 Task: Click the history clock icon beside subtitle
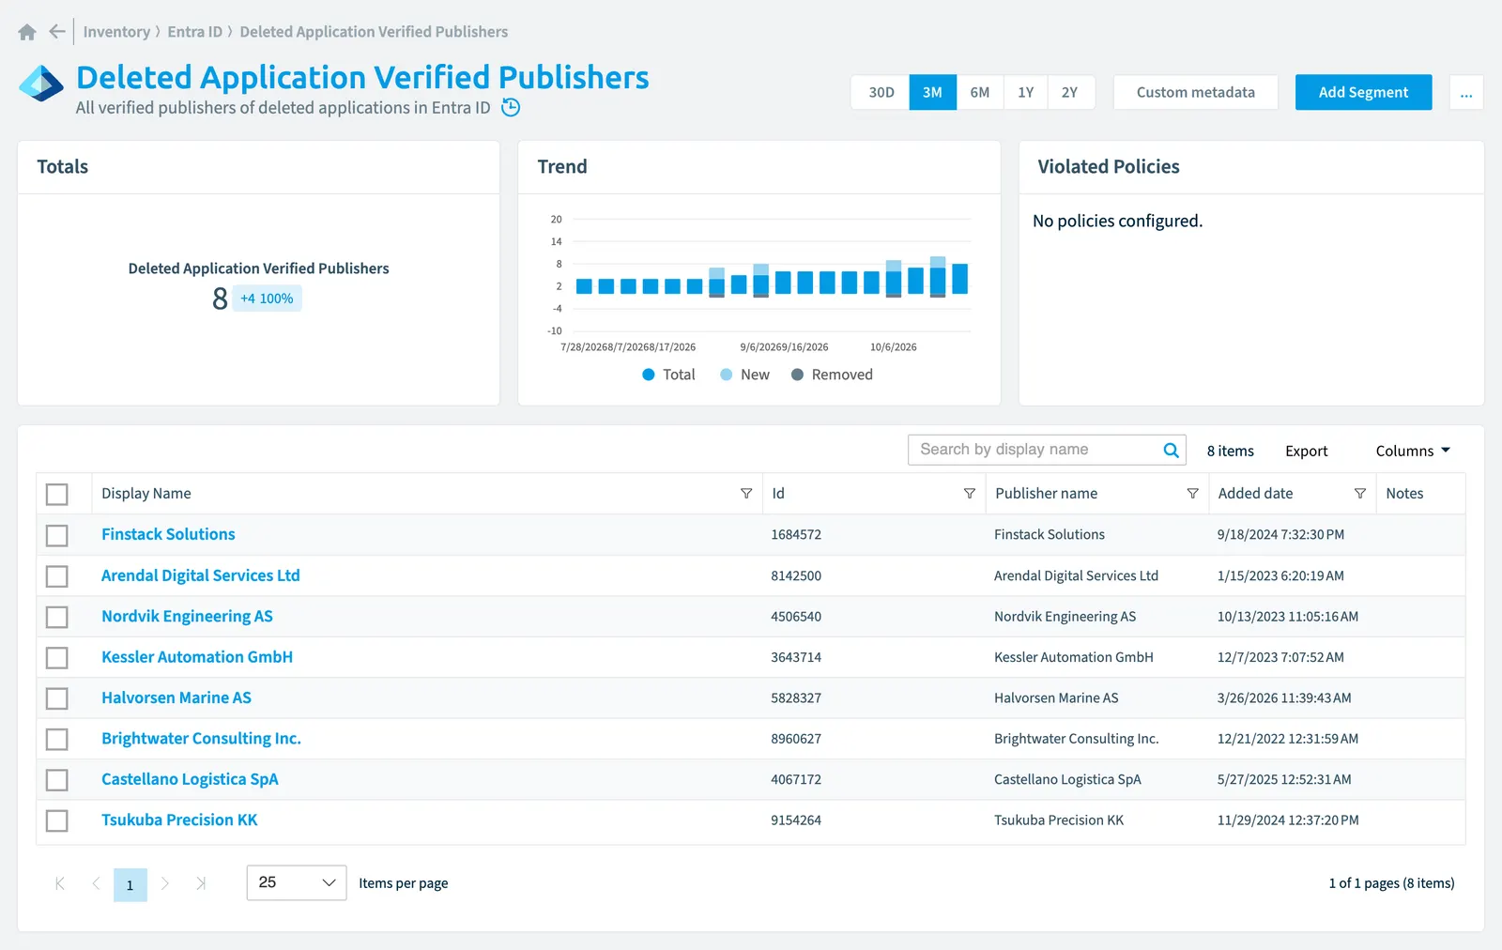point(511,107)
